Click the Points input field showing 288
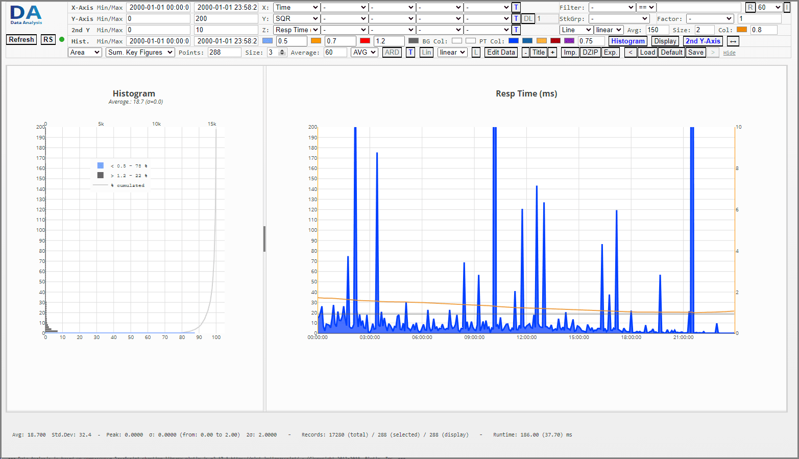799x459 pixels. click(x=223, y=52)
